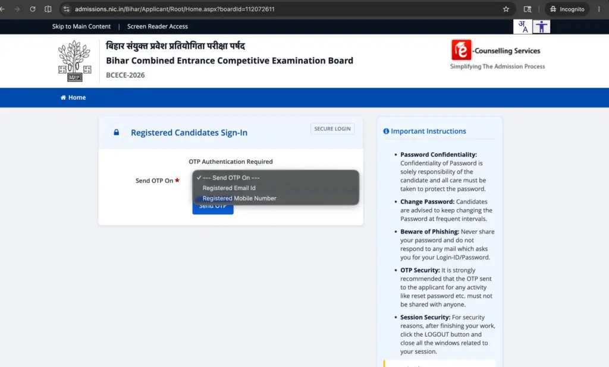Click the site info icon in address bar
The image size is (609, 367).
(67, 9)
